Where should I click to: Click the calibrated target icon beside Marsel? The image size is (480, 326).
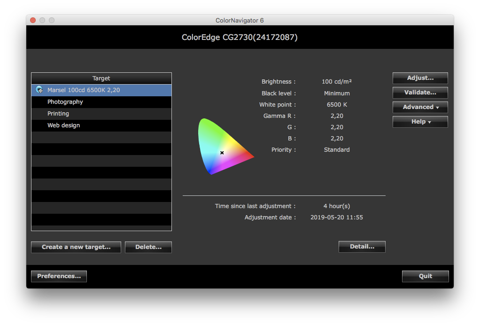tap(39, 90)
